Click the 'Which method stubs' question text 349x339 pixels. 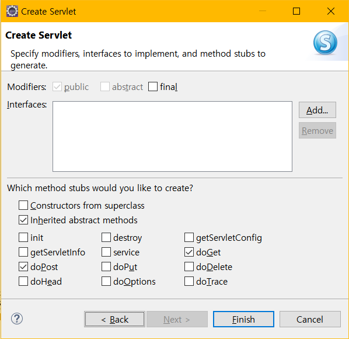pyautogui.click(x=100, y=188)
